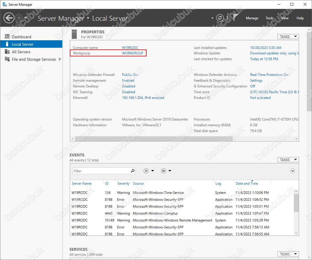Open dropdown arrow next to criteria icon

(x=153, y=171)
